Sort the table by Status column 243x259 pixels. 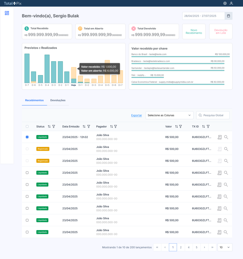pyautogui.click(x=49, y=126)
